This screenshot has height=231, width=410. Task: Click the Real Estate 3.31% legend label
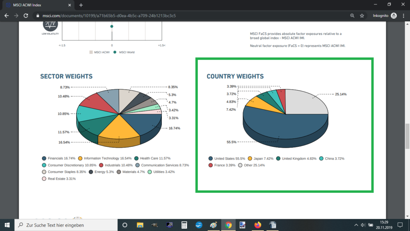(62, 179)
